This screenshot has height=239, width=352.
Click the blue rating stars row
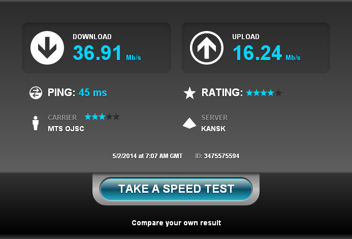click(264, 93)
